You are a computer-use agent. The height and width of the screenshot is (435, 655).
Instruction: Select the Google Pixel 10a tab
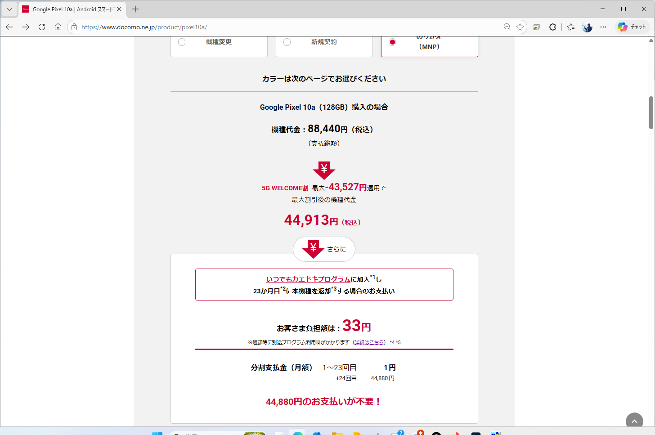72,9
